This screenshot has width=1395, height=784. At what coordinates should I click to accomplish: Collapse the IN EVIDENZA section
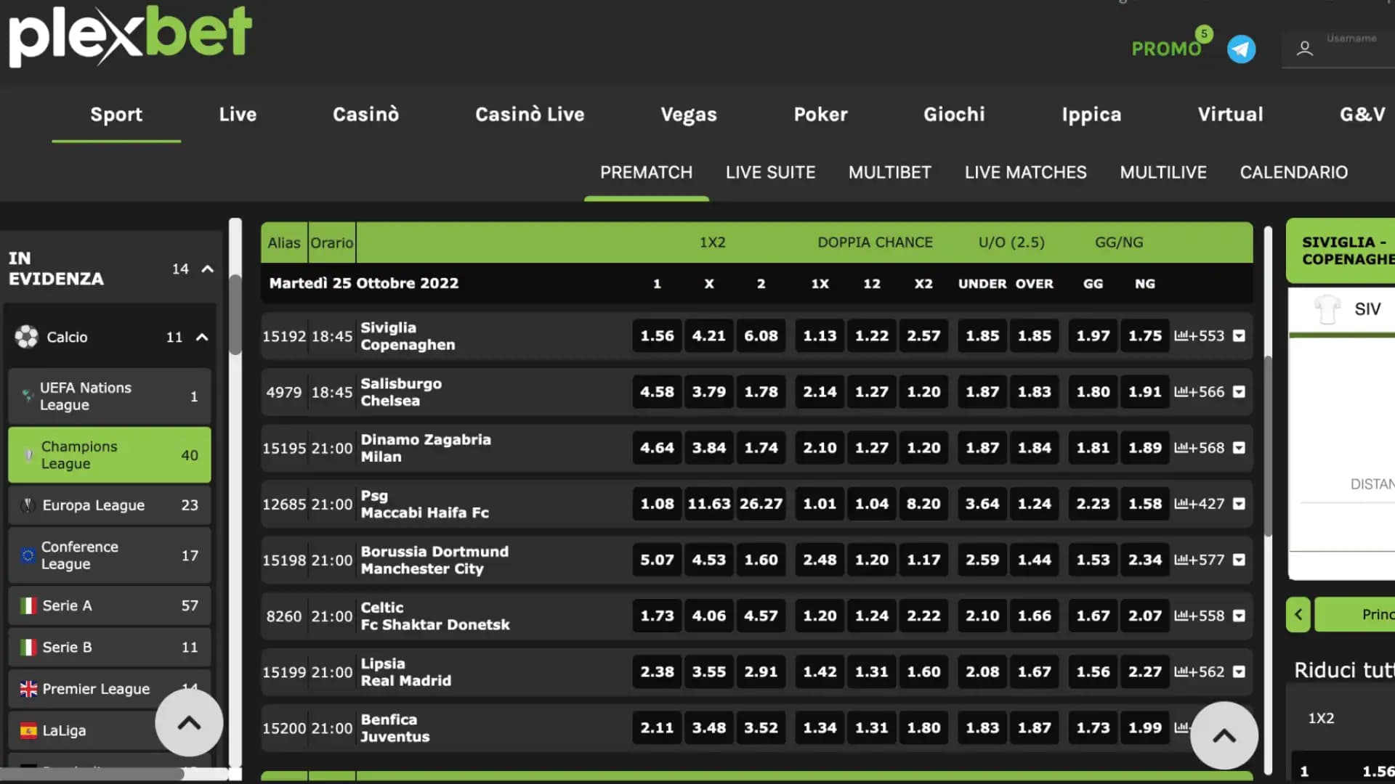208,269
